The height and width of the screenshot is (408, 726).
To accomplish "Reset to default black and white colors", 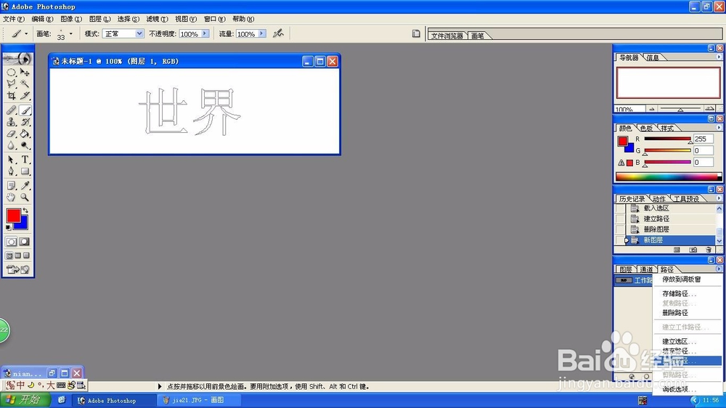I will pyautogui.click(x=8, y=228).
